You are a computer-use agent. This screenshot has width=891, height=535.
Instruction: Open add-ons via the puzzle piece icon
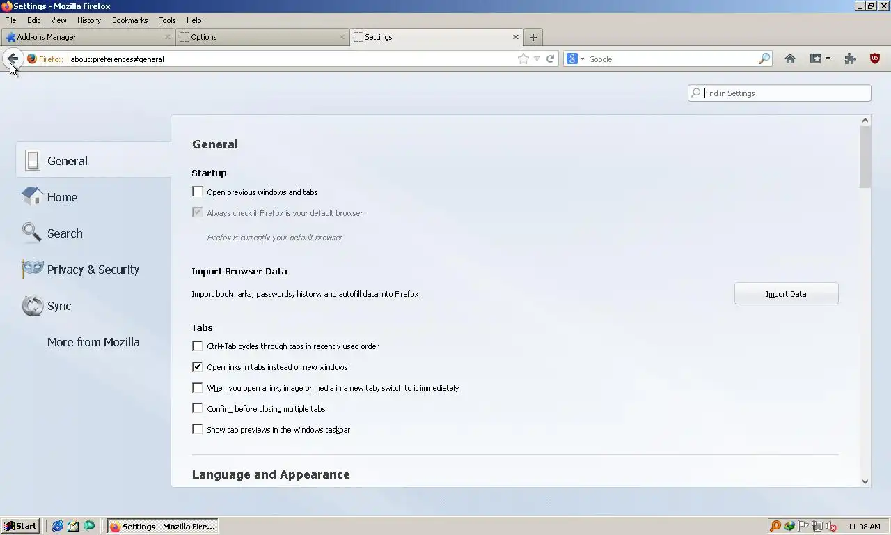click(850, 59)
